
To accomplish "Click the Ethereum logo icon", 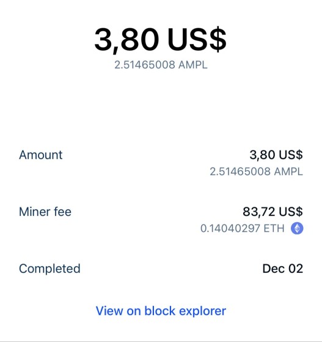I will point(297,228).
